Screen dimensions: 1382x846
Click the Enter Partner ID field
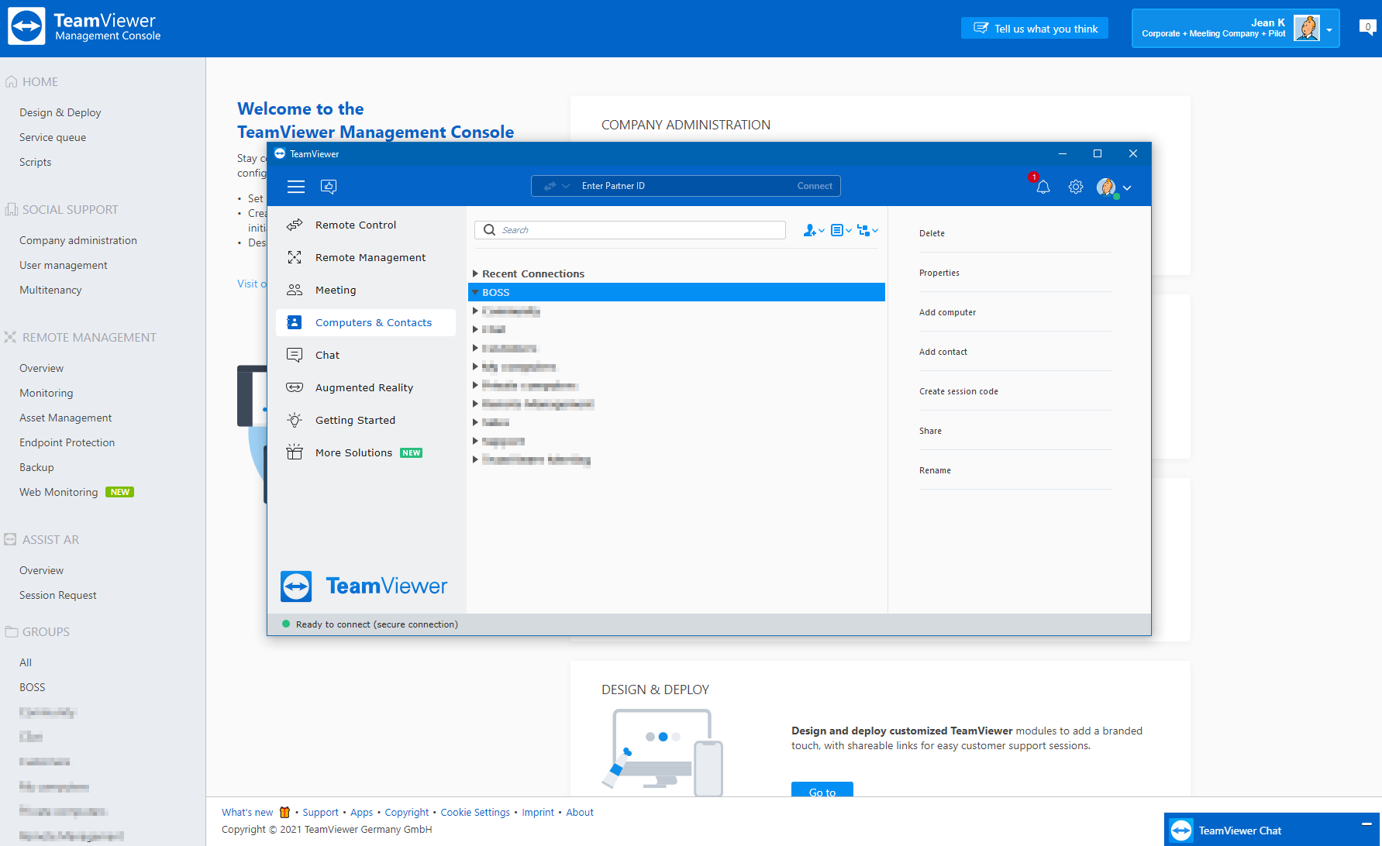(682, 186)
